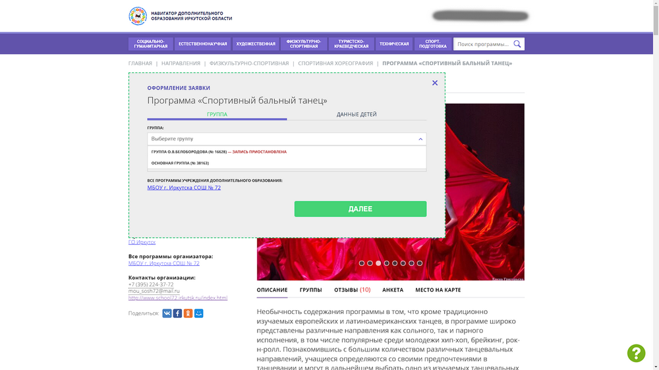Click phone number +7 (395) 224-37-72
This screenshot has height=370, width=659.
coord(151,284)
